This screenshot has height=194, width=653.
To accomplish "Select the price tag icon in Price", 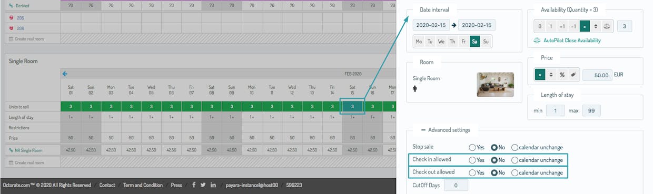I will coord(573,75).
